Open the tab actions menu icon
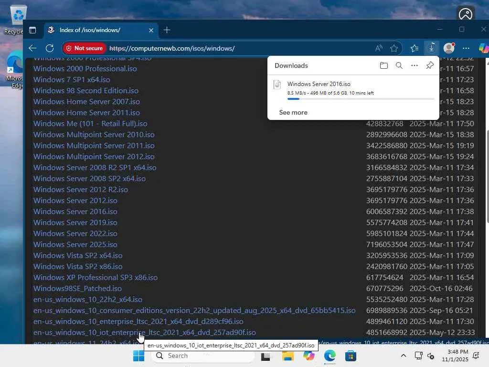Image resolution: width=489 pixels, height=367 pixels. (x=32, y=30)
